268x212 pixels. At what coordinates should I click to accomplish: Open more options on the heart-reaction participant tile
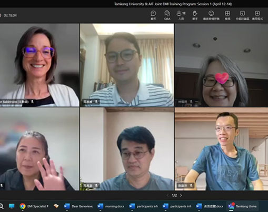click(x=196, y=102)
